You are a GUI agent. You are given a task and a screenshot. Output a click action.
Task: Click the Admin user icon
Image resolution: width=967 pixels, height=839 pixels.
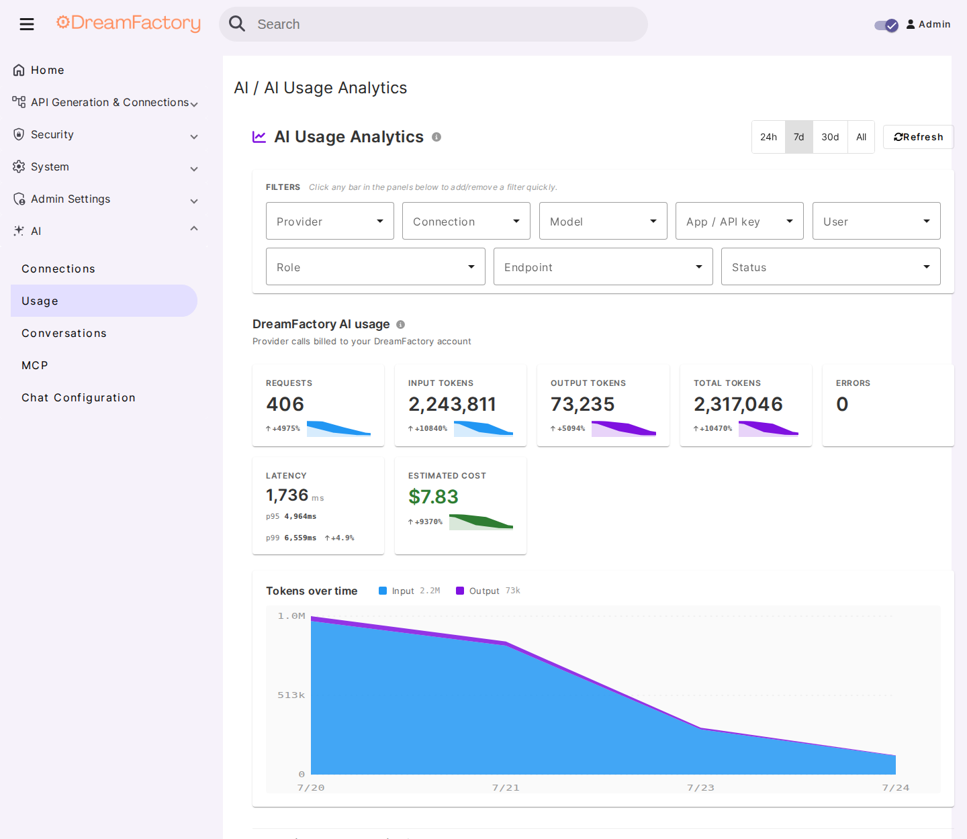[x=911, y=24]
